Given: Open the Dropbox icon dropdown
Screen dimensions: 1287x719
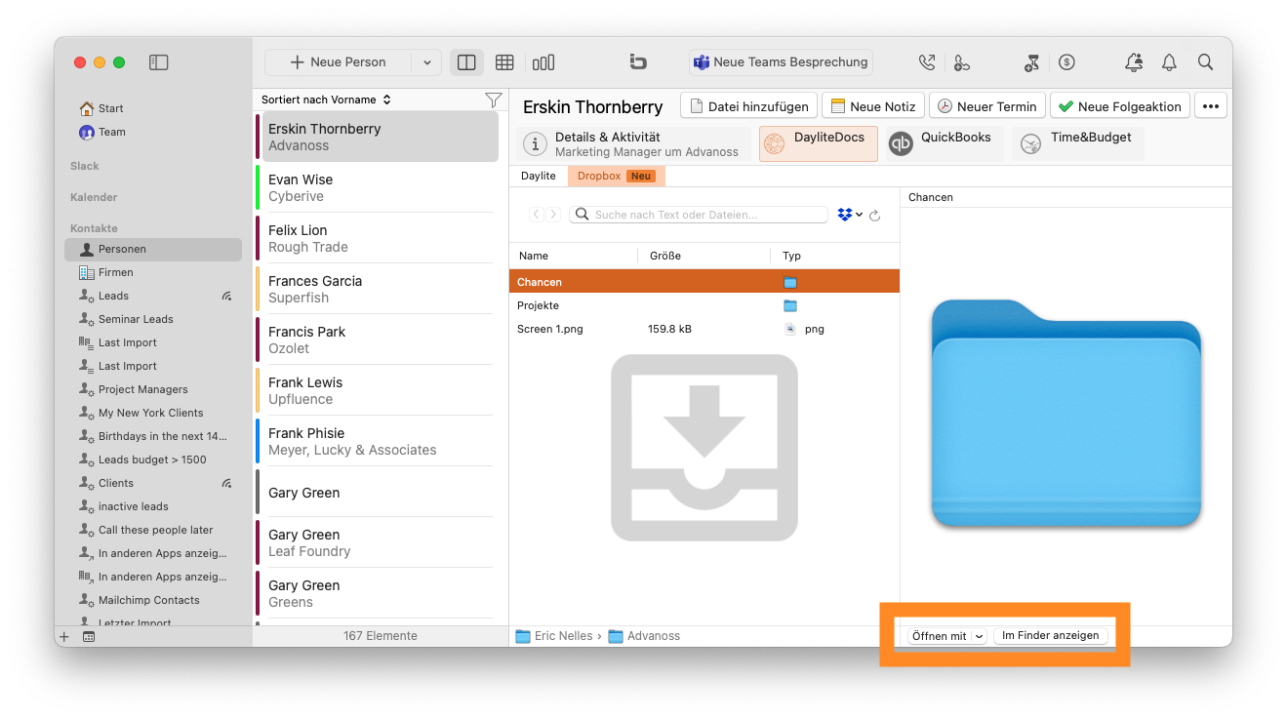Looking at the screenshot, I should click(x=850, y=215).
